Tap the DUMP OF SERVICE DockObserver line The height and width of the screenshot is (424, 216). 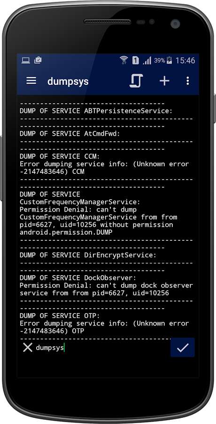coord(78,277)
